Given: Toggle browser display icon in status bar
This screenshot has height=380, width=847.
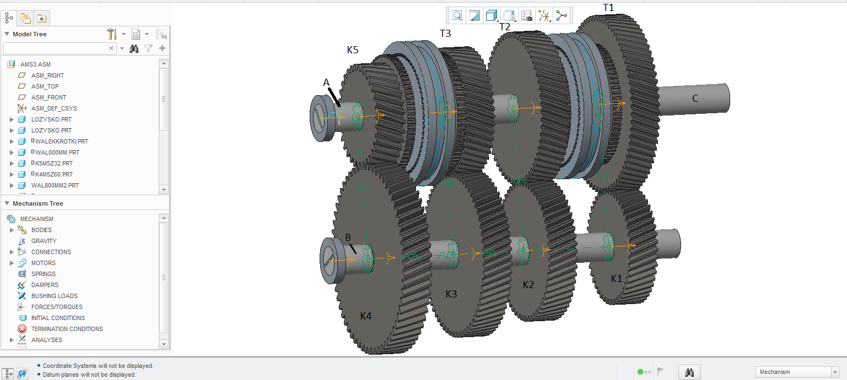Looking at the screenshot, I should click(x=22, y=373).
